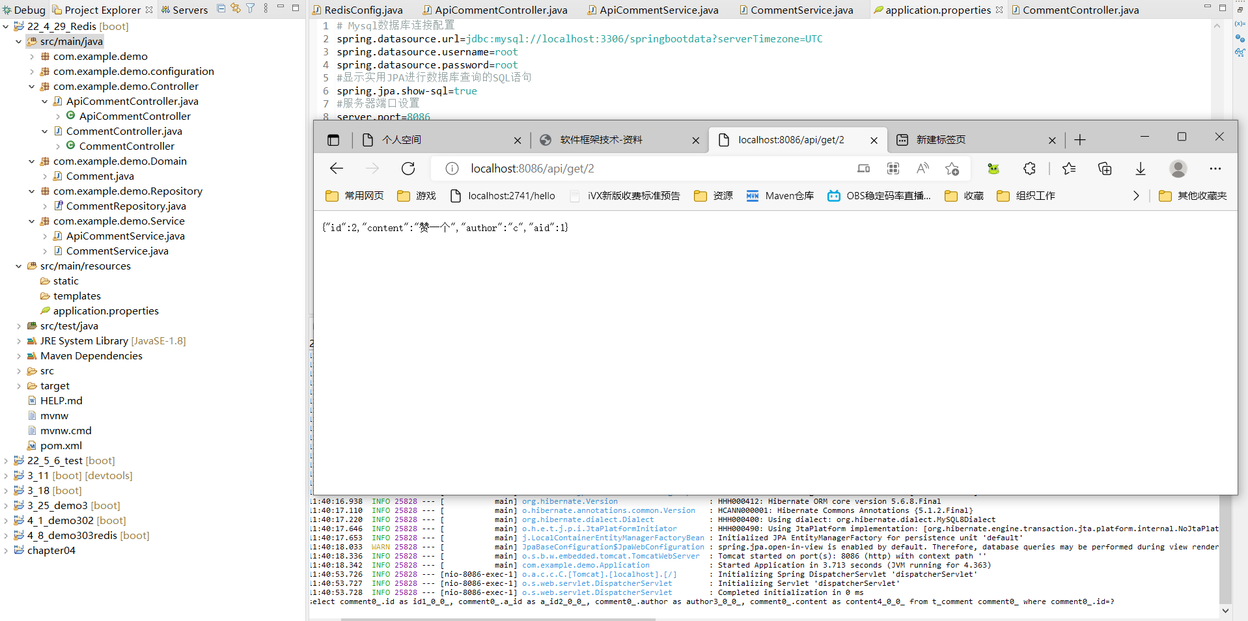Open the Project Explorer view menu
The height and width of the screenshot is (621, 1248).
(x=266, y=8)
